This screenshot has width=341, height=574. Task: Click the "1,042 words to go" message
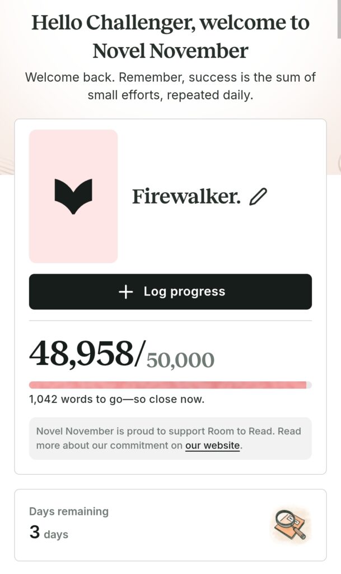116,400
